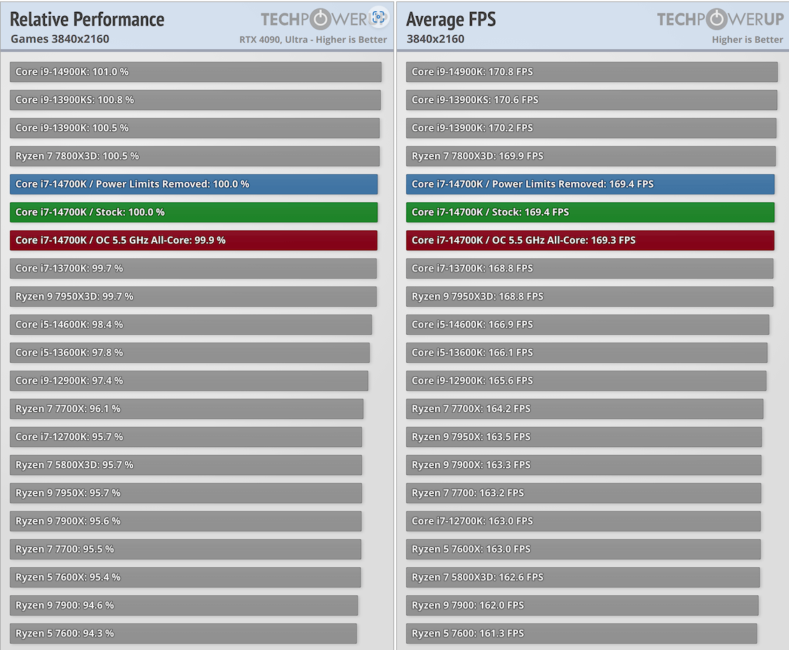Select the 'Ryzen 9 7900: 94.6 %' bar

point(184,606)
